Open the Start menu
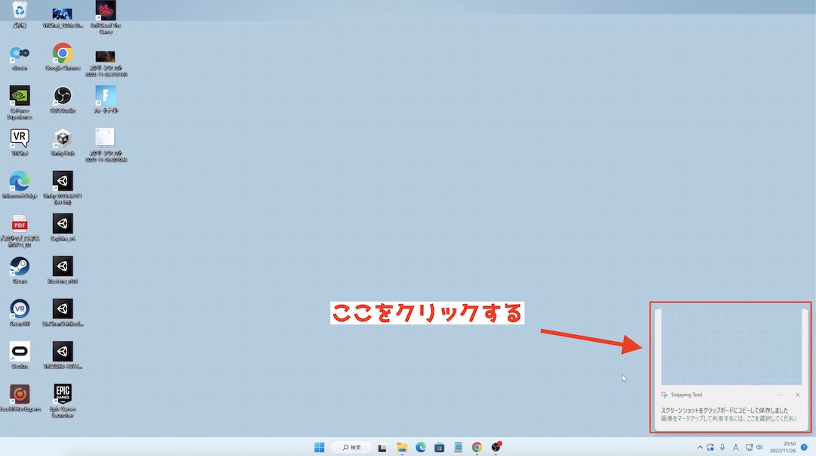816x456 pixels. (x=319, y=447)
